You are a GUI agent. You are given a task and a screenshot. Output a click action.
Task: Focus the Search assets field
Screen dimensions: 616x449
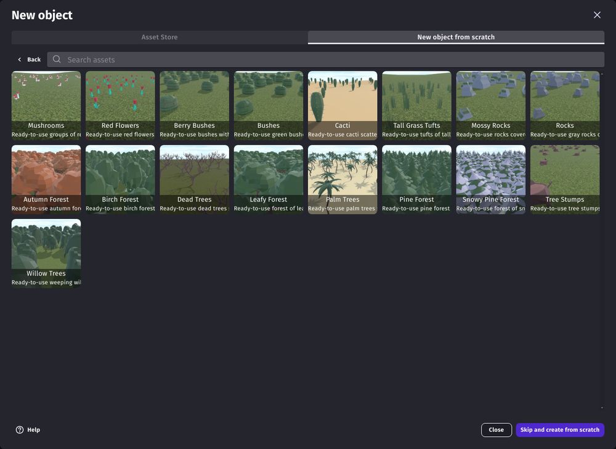click(325, 60)
